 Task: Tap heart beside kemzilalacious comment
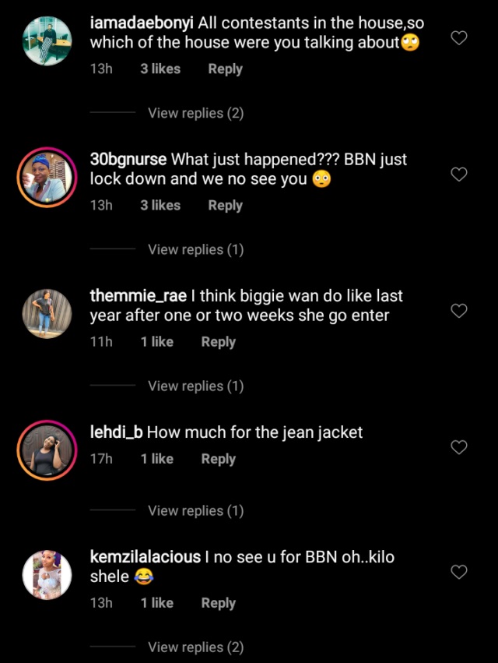click(x=459, y=573)
